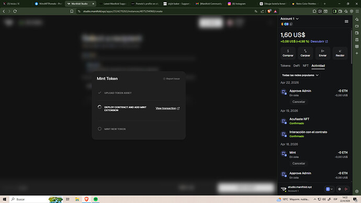Disconnect wallet from studio.manifold.xyz
The width and height of the screenshot is (361, 203).
(x=346, y=189)
